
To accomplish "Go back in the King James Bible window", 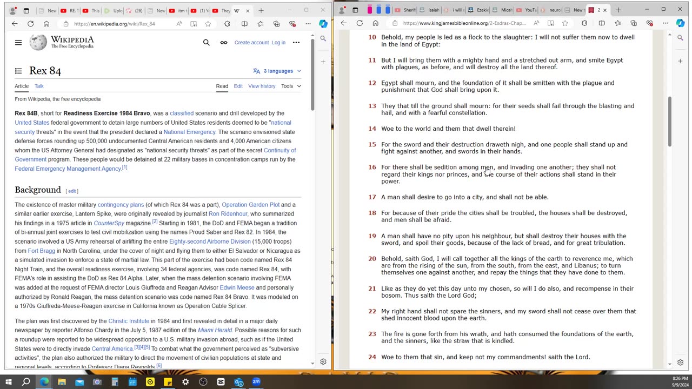I will click(344, 23).
